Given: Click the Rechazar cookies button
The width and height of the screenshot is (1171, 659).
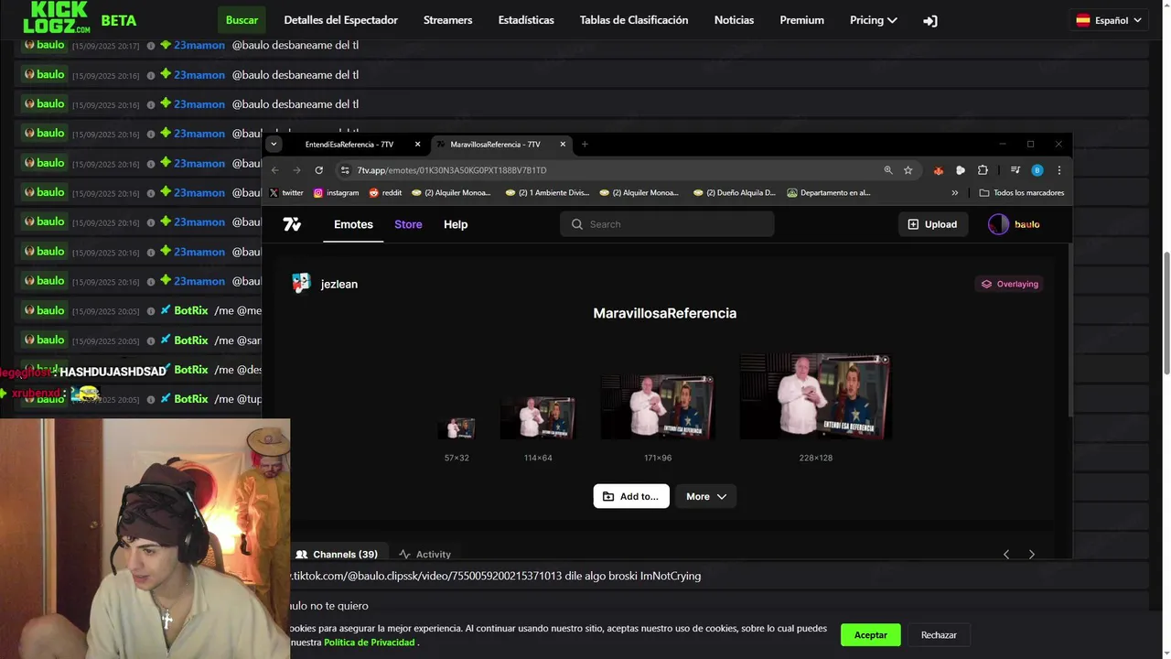Looking at the screenshot, I should (939, 635).
